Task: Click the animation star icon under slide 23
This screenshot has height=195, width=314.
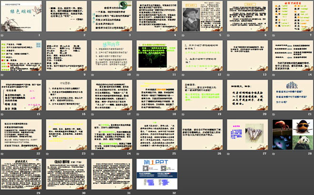Action: [48, 154]
